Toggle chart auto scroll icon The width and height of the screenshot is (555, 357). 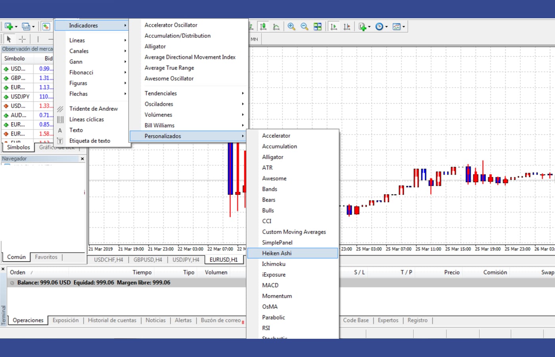pos(334,27)
